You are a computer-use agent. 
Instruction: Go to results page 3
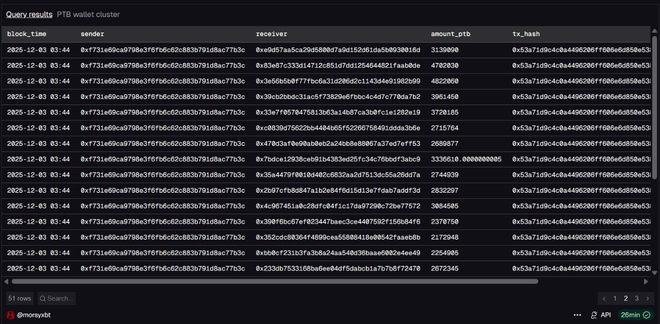(637, 298)
